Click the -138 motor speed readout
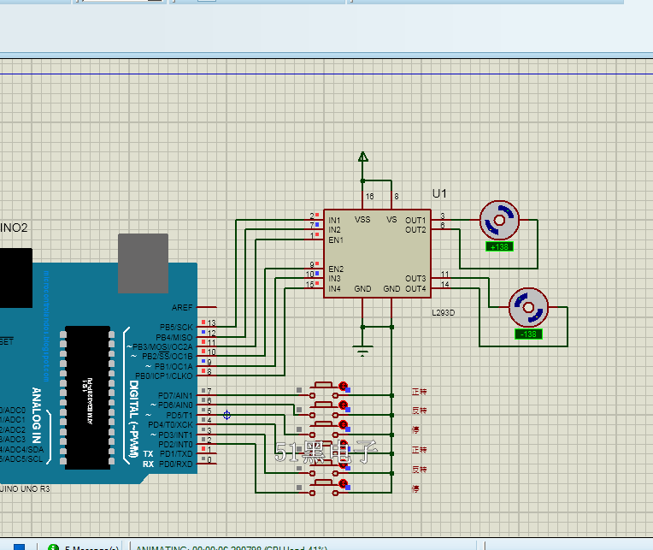The width and height of the screenshot is (653, 550). coord(528,334)
